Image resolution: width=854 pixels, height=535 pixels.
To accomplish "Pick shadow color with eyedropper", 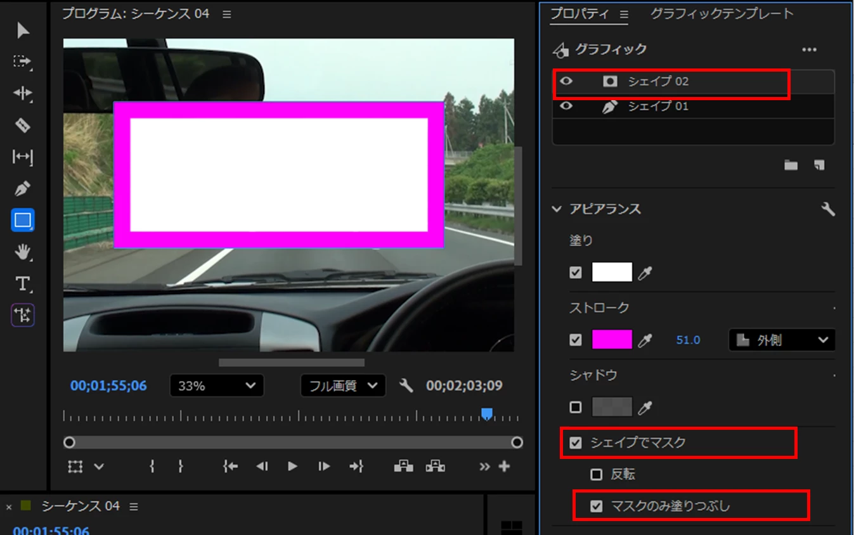I will click(645, 408).
